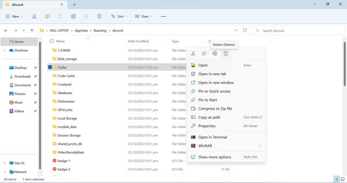
Task: Go up one folder level arrow
Action: (x=32, y=31)
